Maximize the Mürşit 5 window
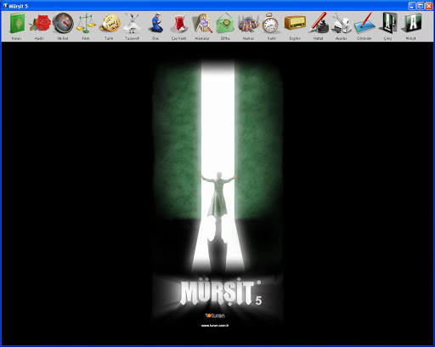Screen dimensions: 435x347 coord(421,6)
